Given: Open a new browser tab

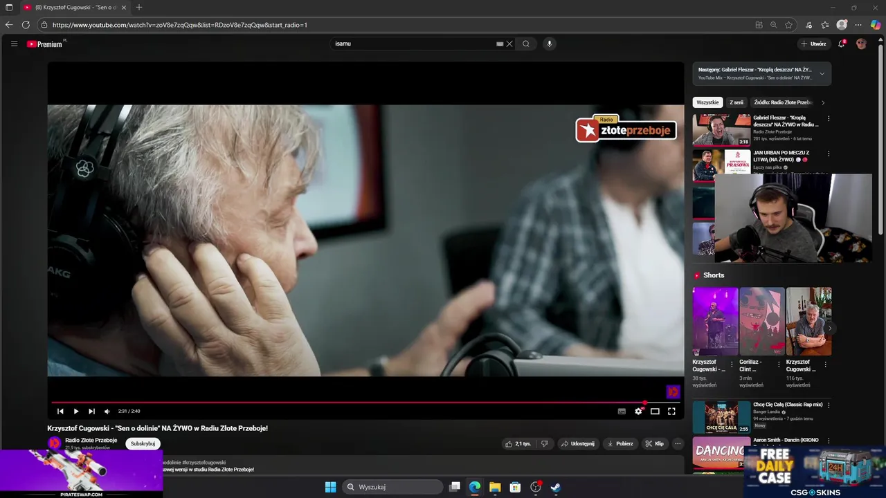Looking at the screenshot, I should [x=139, y=7].
